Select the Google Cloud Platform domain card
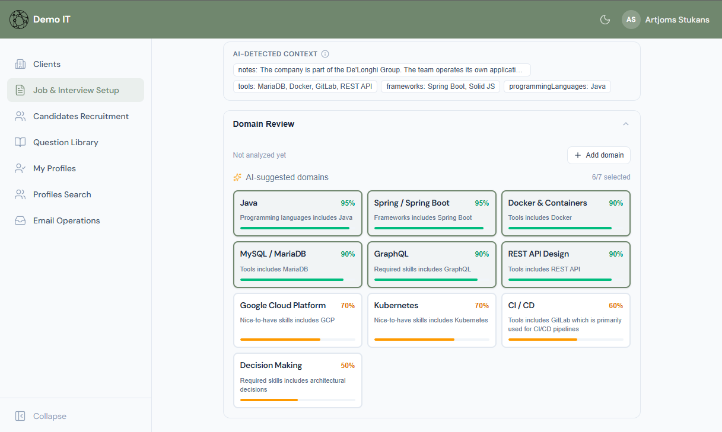Viewport: 722px width, 432px height. tap(298, 320)
